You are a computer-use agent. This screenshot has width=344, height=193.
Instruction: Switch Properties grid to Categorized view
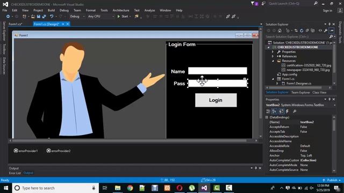268,112
